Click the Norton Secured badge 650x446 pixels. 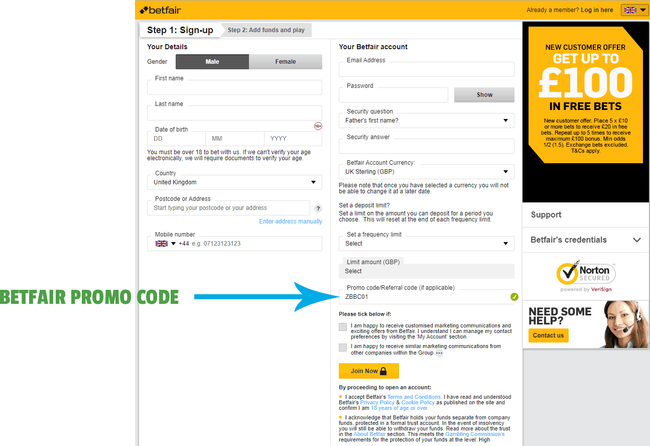click(x=586, y=276)
